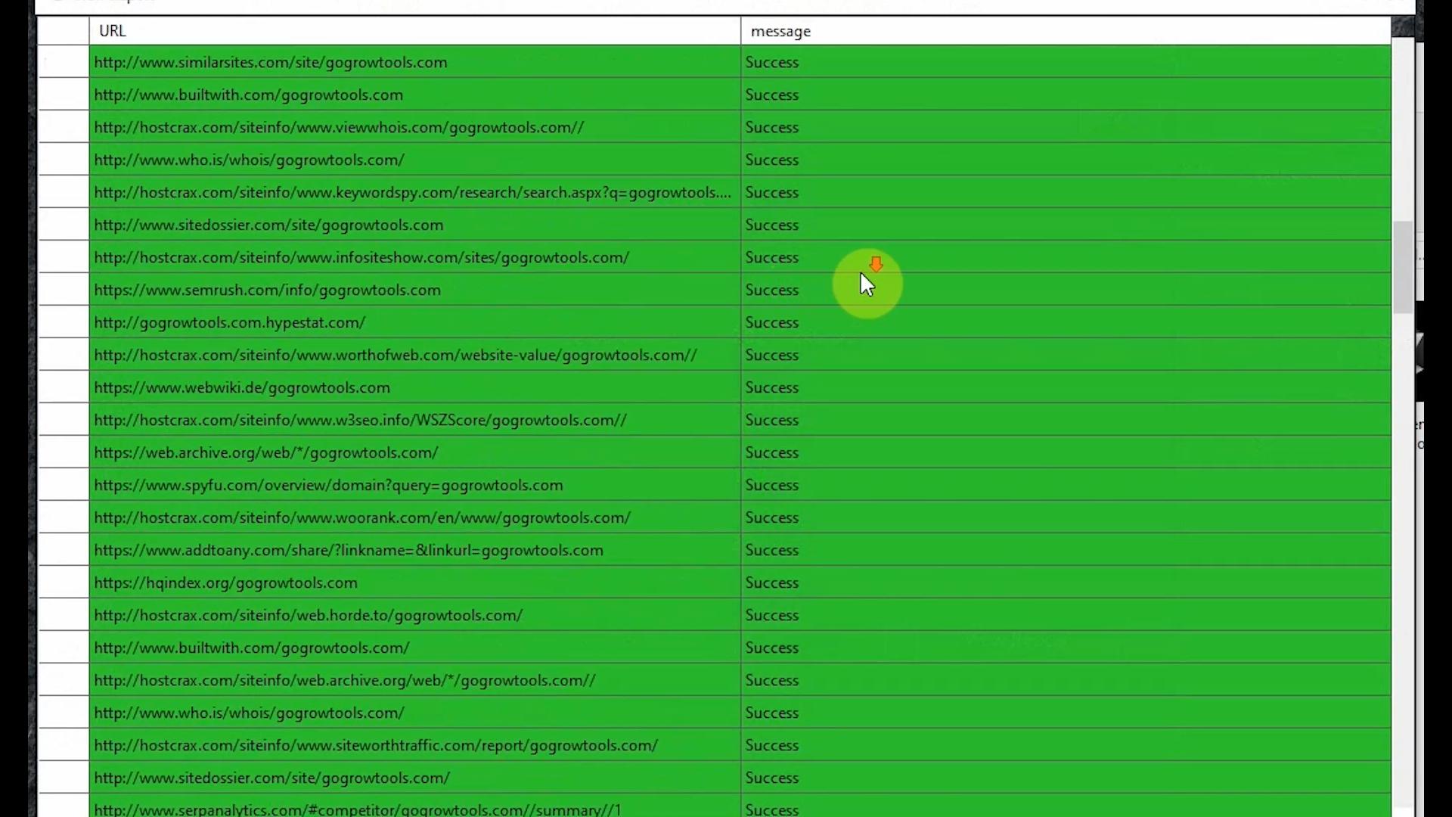Click the webwiki.de gogrowtools URL
The width and height of the screenshot is (1452, 817).
(x=242, y=388)
